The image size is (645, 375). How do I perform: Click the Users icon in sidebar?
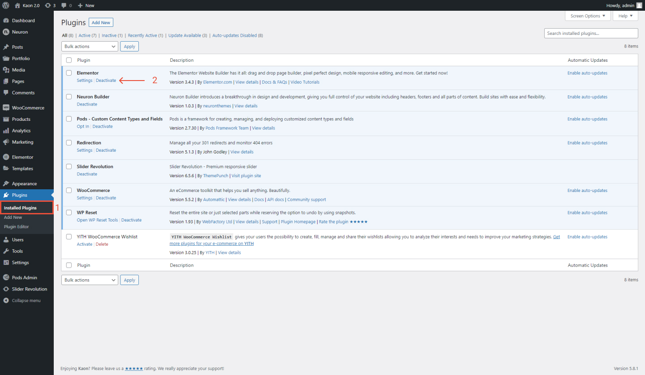[6, 240]
